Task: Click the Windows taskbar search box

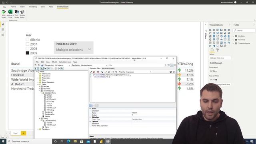Action: (29, 141)
